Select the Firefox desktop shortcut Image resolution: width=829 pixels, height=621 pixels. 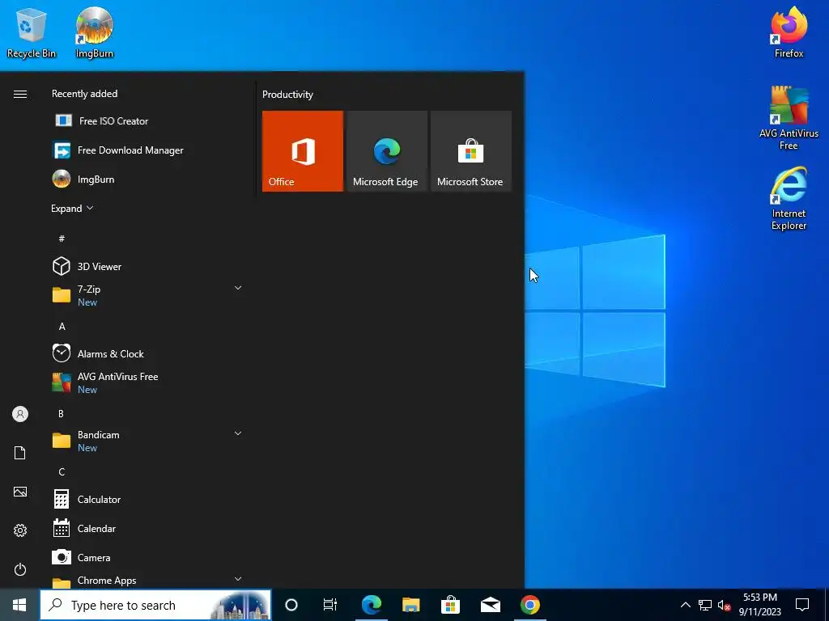tap(789, 32)
